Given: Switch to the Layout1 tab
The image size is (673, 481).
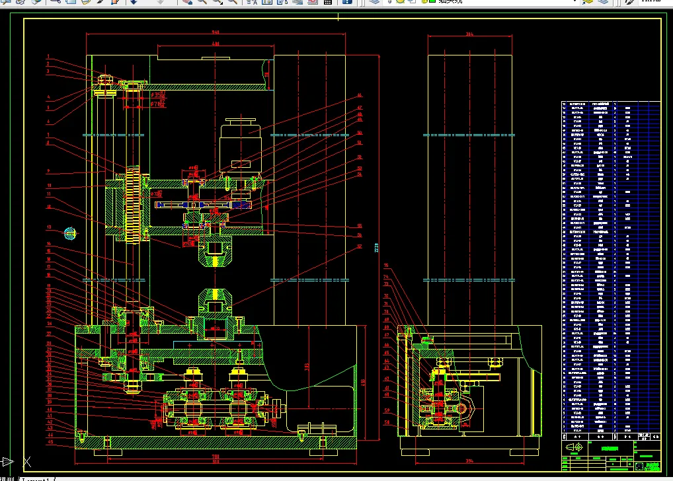Looking at the screenshot, I should pyautogui.click(x=36, y=479).
